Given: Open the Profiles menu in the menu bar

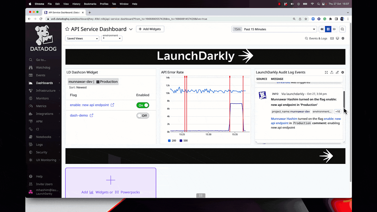Looking at the screenshot, I should point(104,4).
